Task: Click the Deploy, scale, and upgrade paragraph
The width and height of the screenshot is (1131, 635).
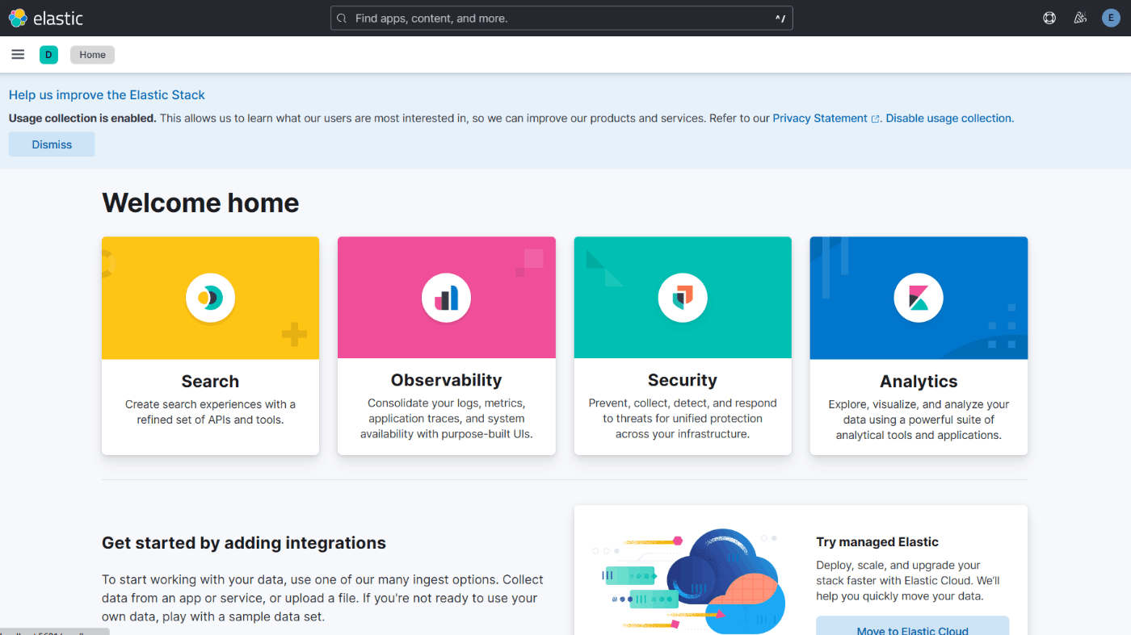Action: pos(908,581)
